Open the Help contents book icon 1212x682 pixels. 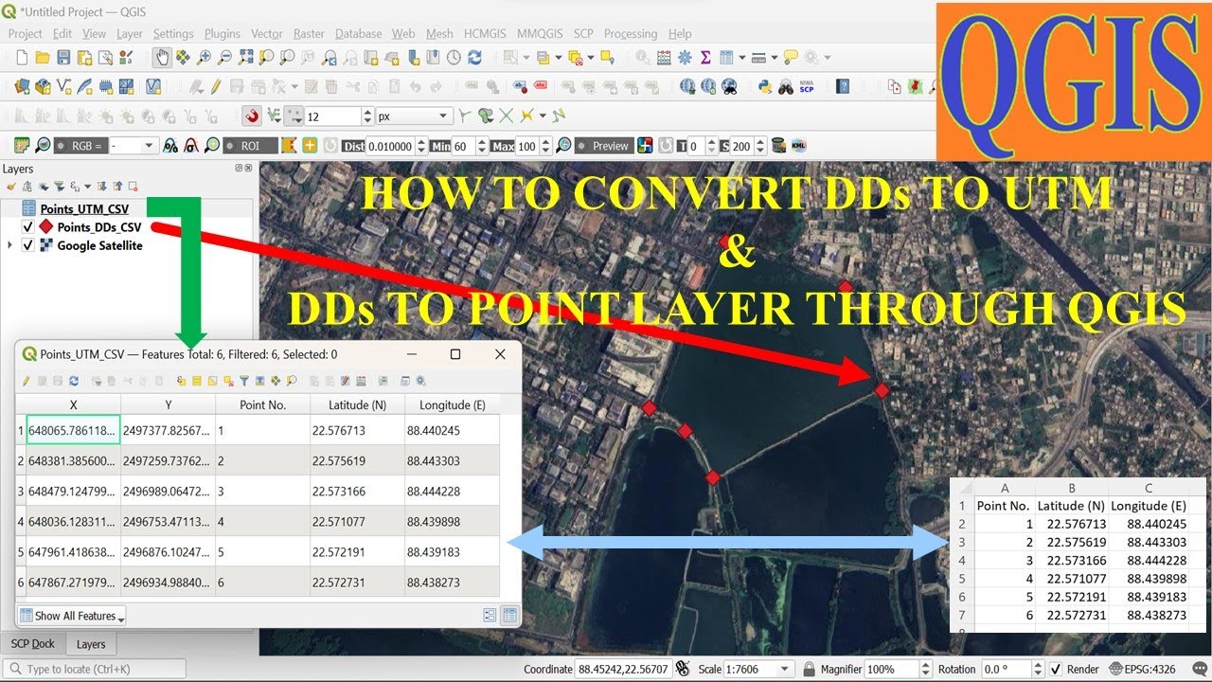click(x=843, y=86)
